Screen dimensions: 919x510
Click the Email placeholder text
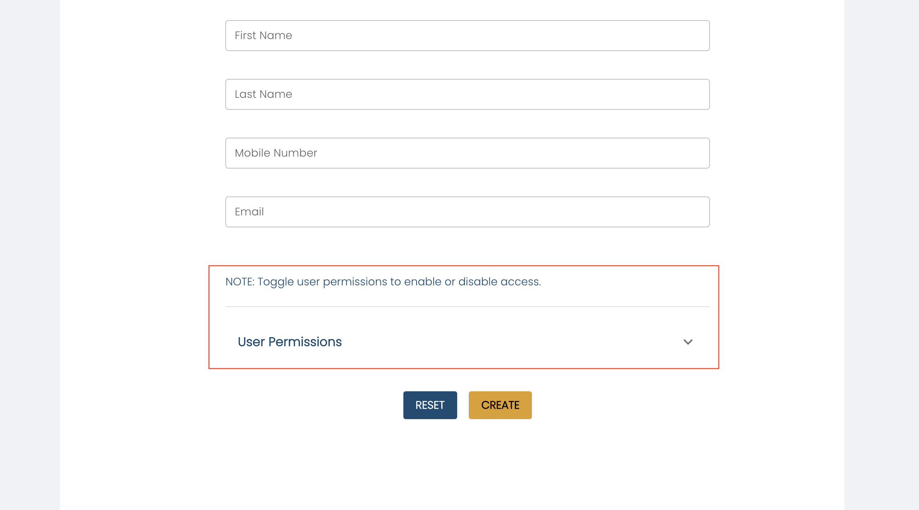[249, 212]
